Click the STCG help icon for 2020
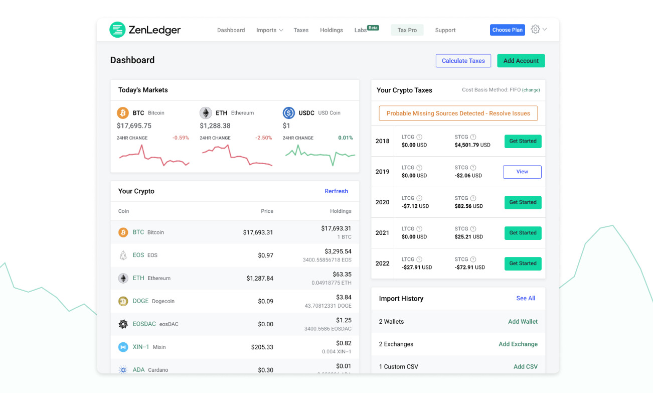653x393 pixels. coord(473,198)
